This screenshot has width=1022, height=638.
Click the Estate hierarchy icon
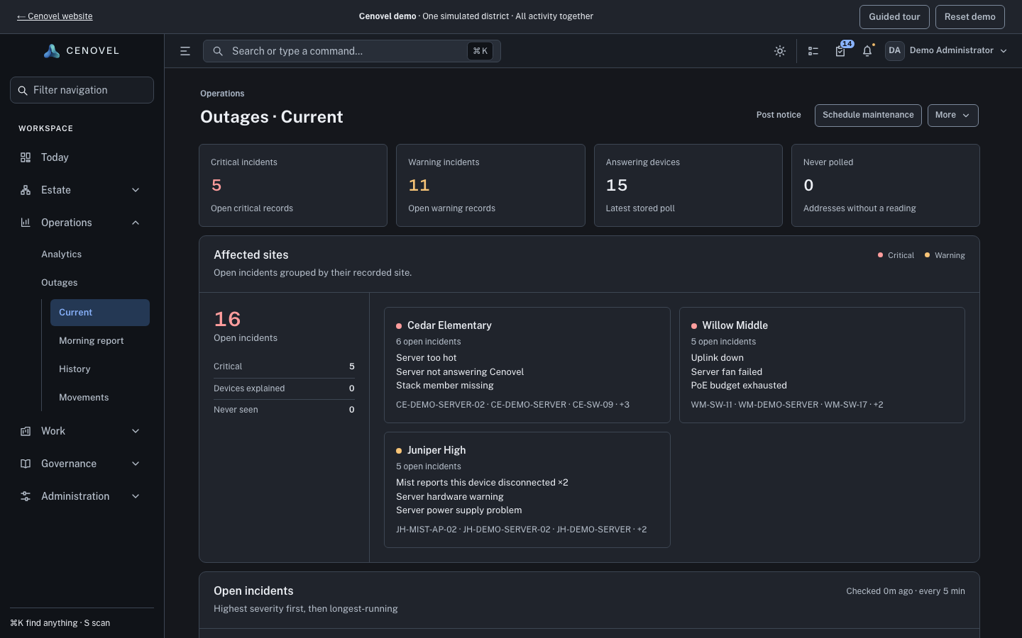tap(26, 190)
